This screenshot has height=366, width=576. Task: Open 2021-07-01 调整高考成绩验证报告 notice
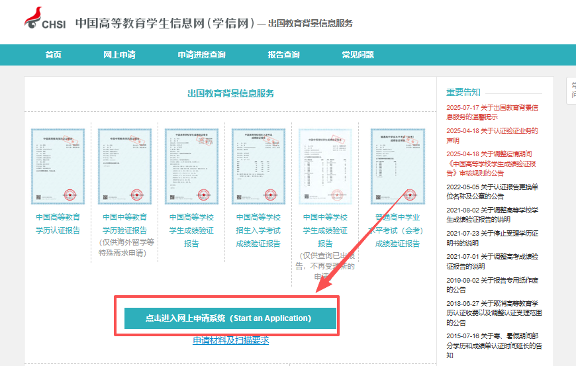point(492,261)
